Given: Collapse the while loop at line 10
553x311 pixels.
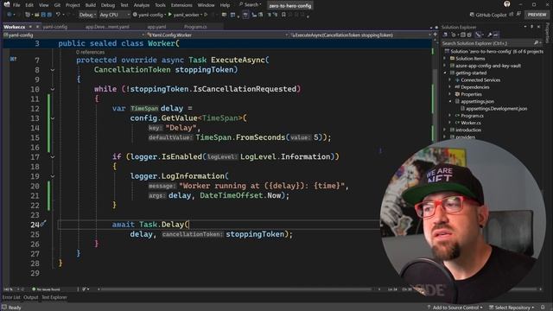Looking at the screenshot, I should coord(53,89).
